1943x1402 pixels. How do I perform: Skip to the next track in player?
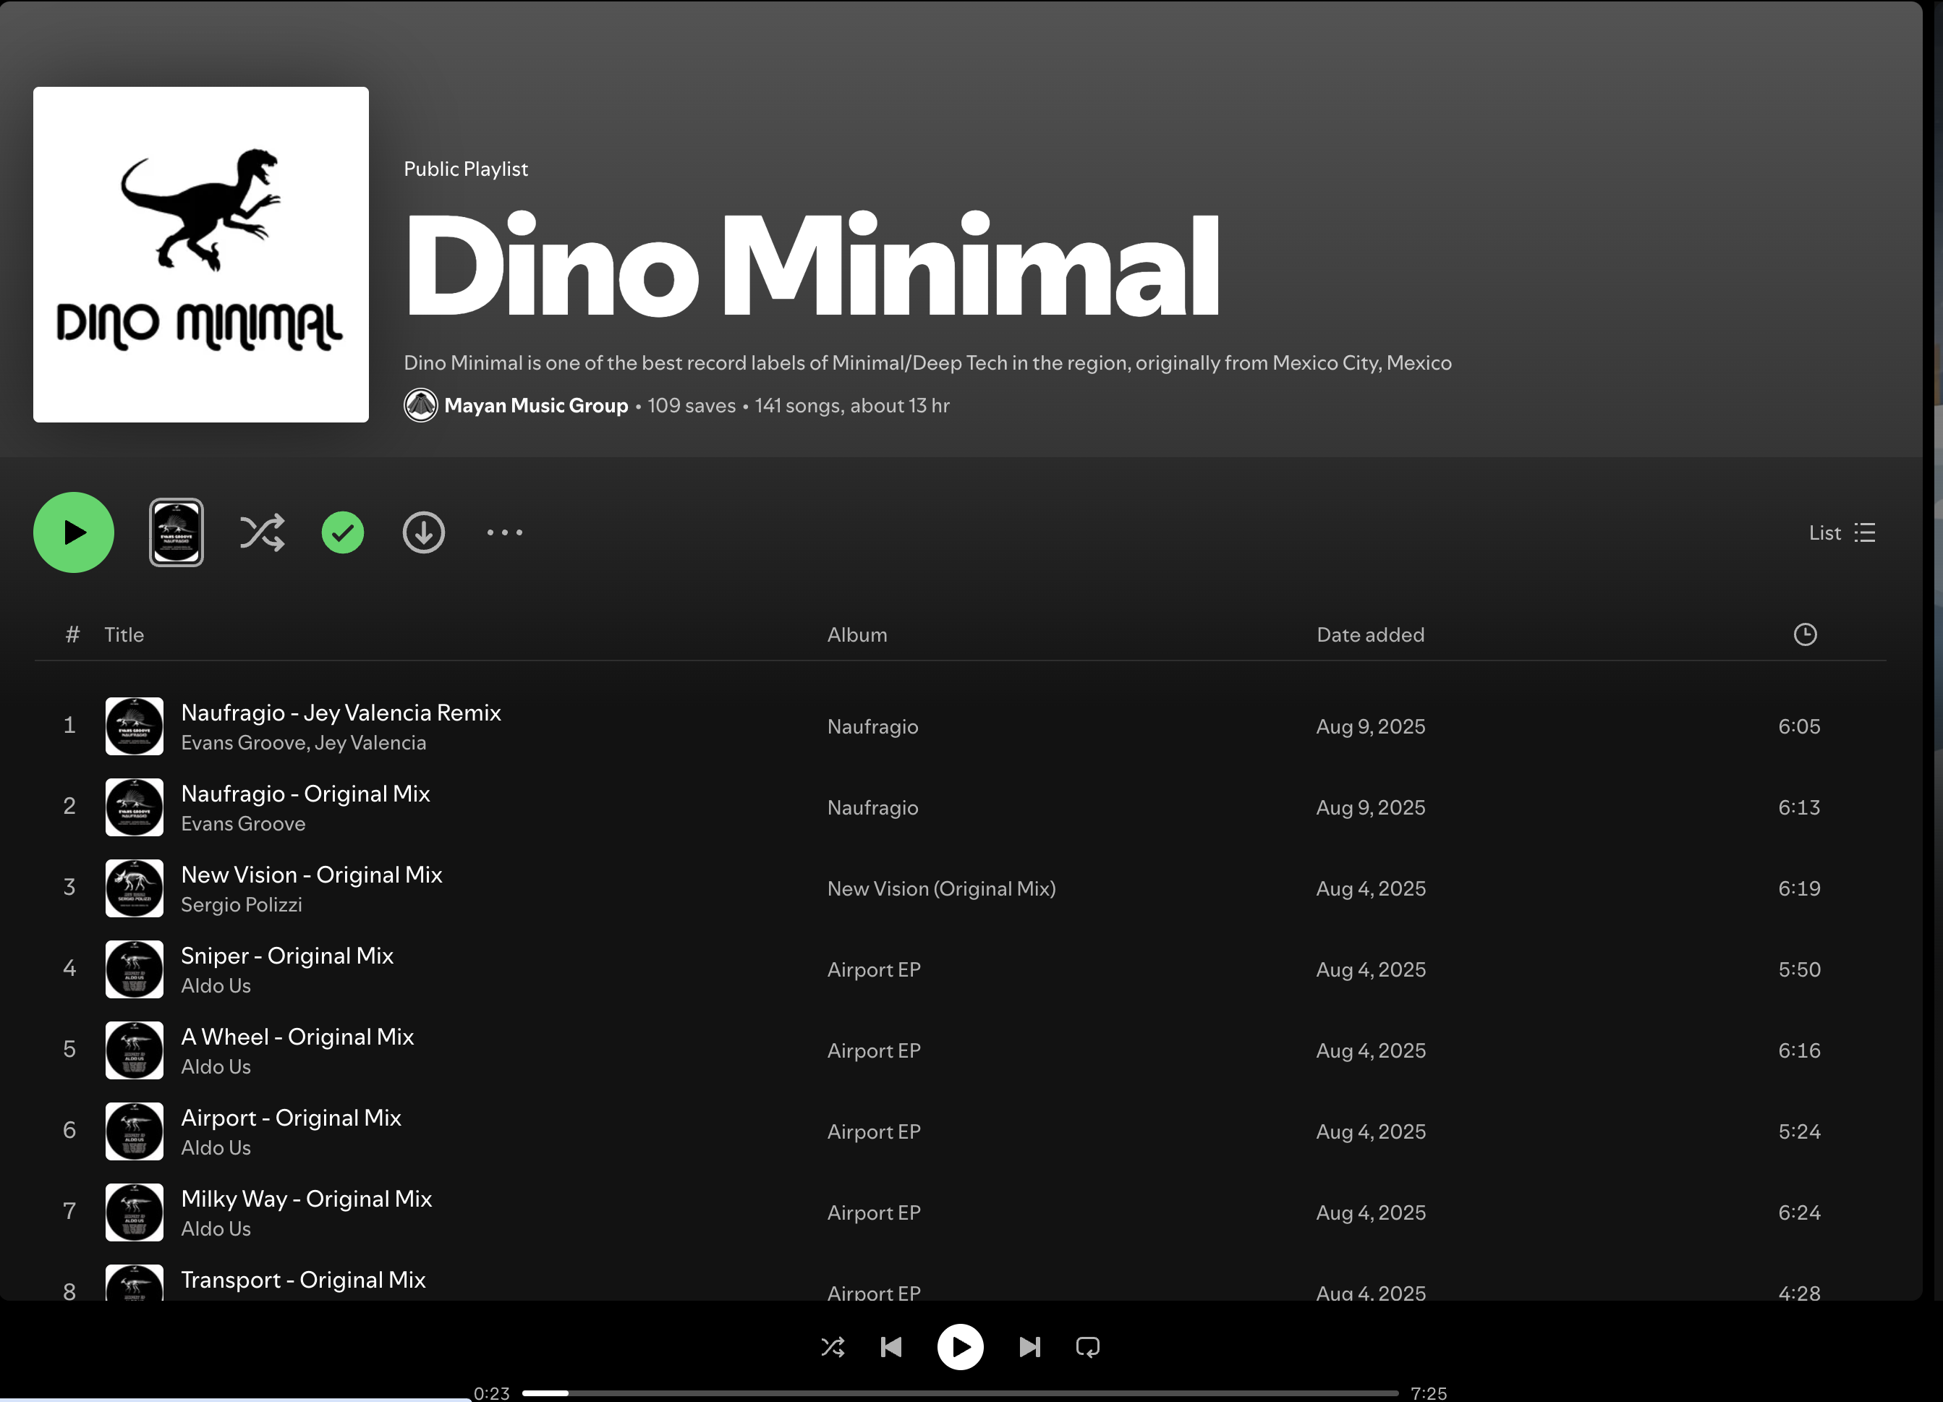tap(1029, 1347)
